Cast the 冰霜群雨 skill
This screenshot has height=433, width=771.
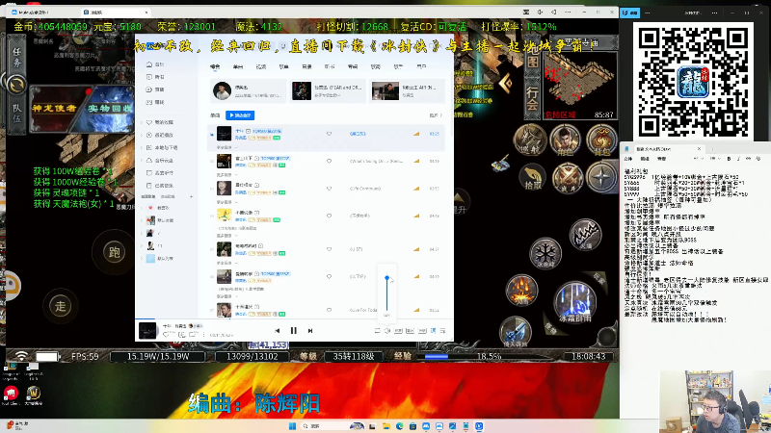click(574, 303)
